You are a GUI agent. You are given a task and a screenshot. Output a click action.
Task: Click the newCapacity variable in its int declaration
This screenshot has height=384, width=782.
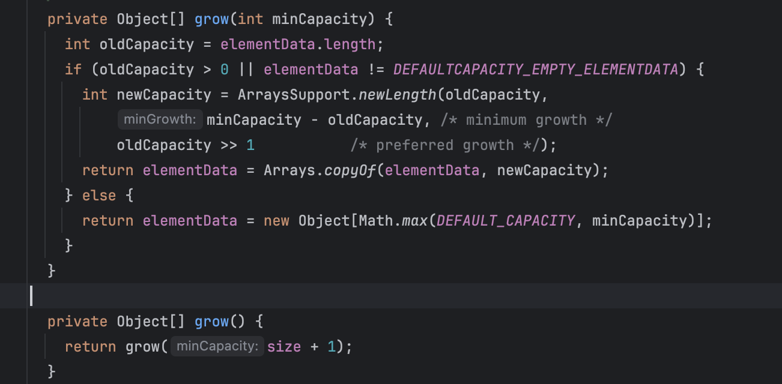pos(164,95)
